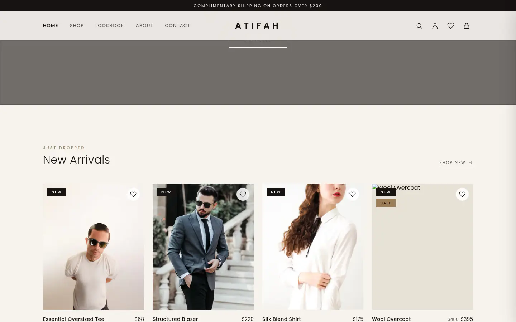Add Silk Blend Shirt to wishlist

pos(353,194)
